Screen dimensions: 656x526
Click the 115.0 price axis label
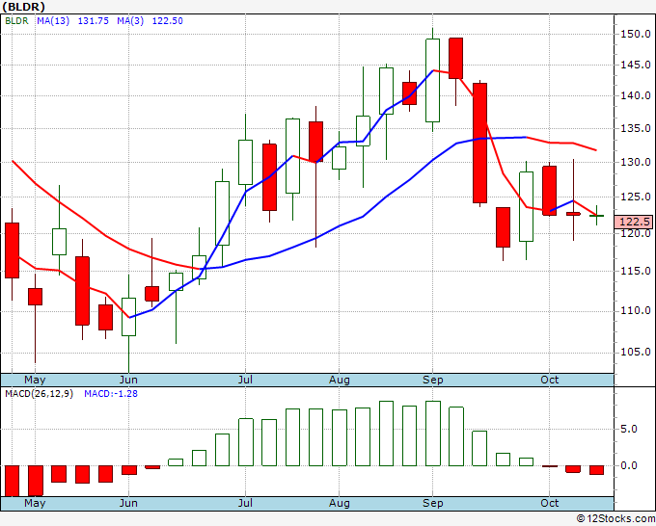pyautogui.click(x=635, y=271)
